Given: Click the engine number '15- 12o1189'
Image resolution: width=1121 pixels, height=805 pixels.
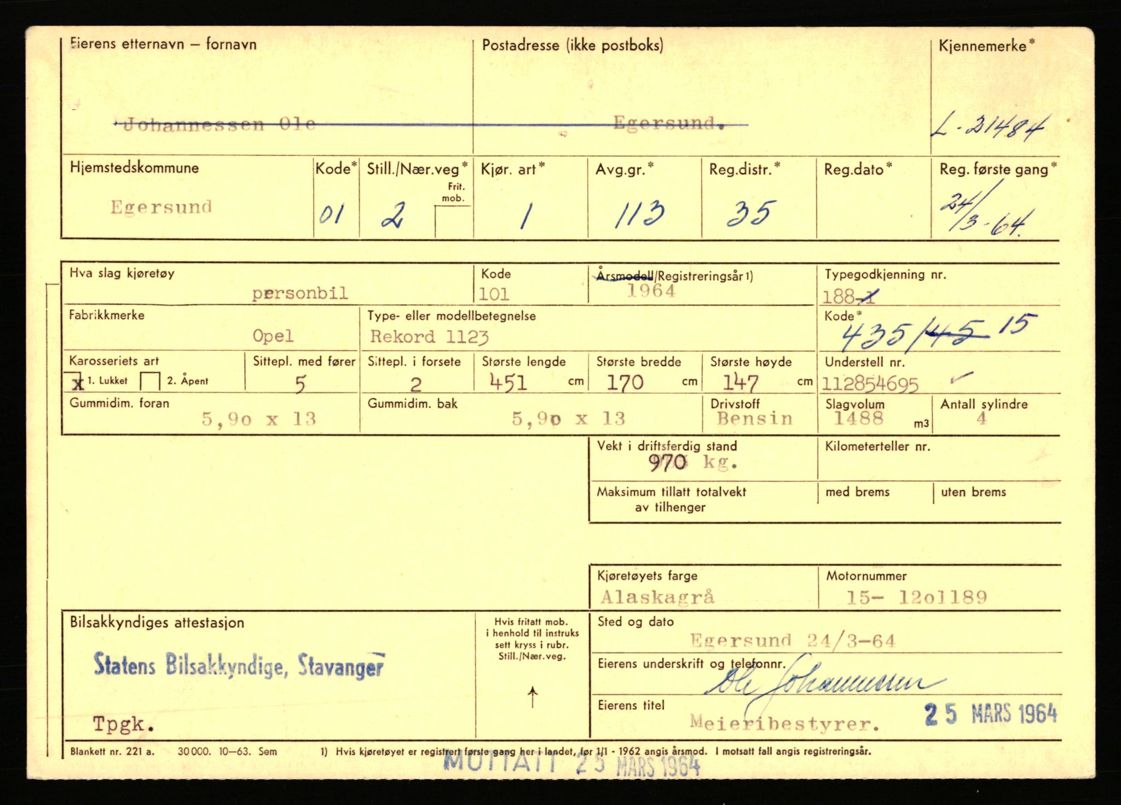Looking at the screenshot, I should click(916, 596).
